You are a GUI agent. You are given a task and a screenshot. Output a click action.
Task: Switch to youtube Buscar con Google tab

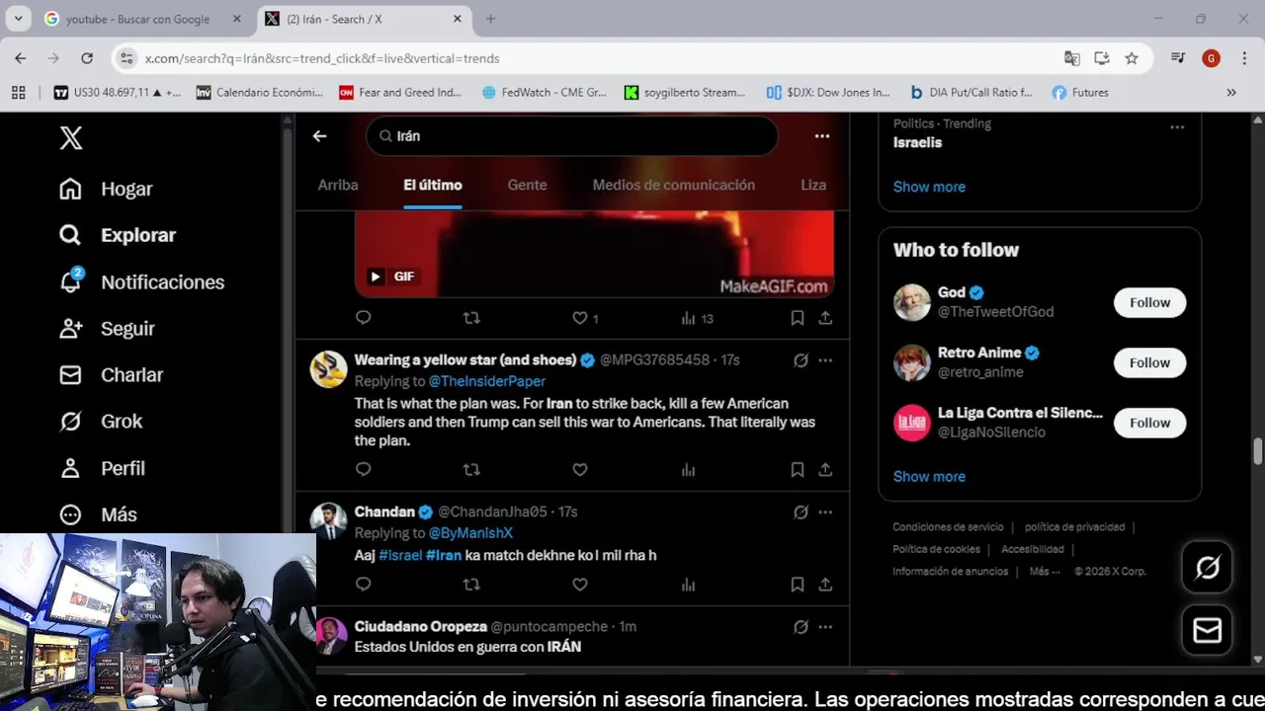(x=137, y=19)
